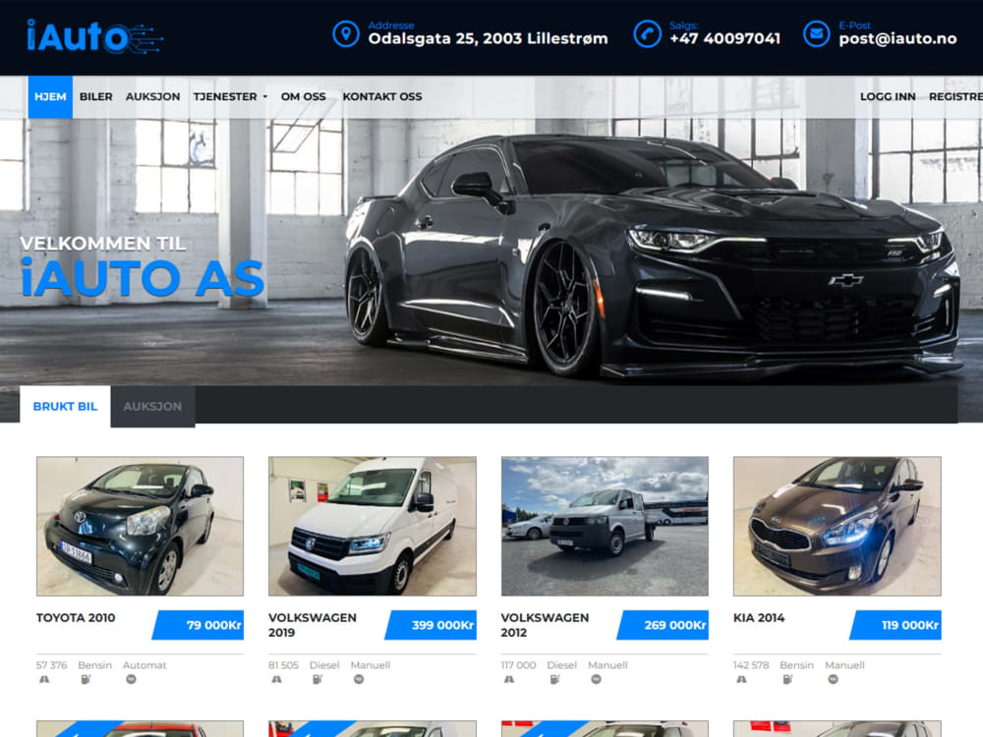The width and height of the screenshot is (983, 737).
Task: Open the Biler menu item
Action: coord(96,96)
